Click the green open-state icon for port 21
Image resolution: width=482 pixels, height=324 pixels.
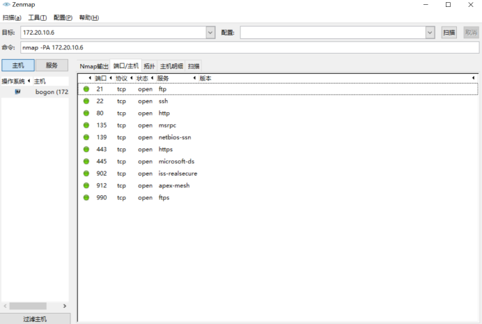(x=86, y=89)
